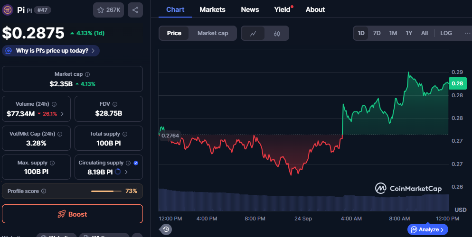This screenshot has width=472, height=237.
Task: Open the Chart tab
Action: [175, 9]
